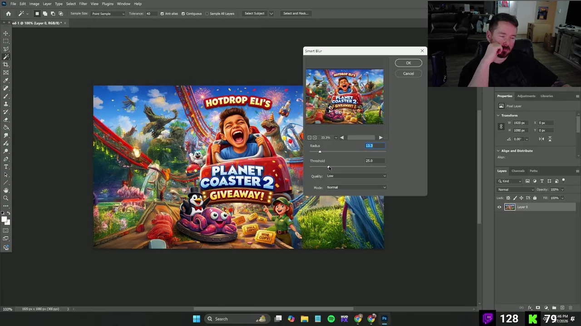
Task: Open the layer Kind filter dropdown
Action: click(510, 181)
